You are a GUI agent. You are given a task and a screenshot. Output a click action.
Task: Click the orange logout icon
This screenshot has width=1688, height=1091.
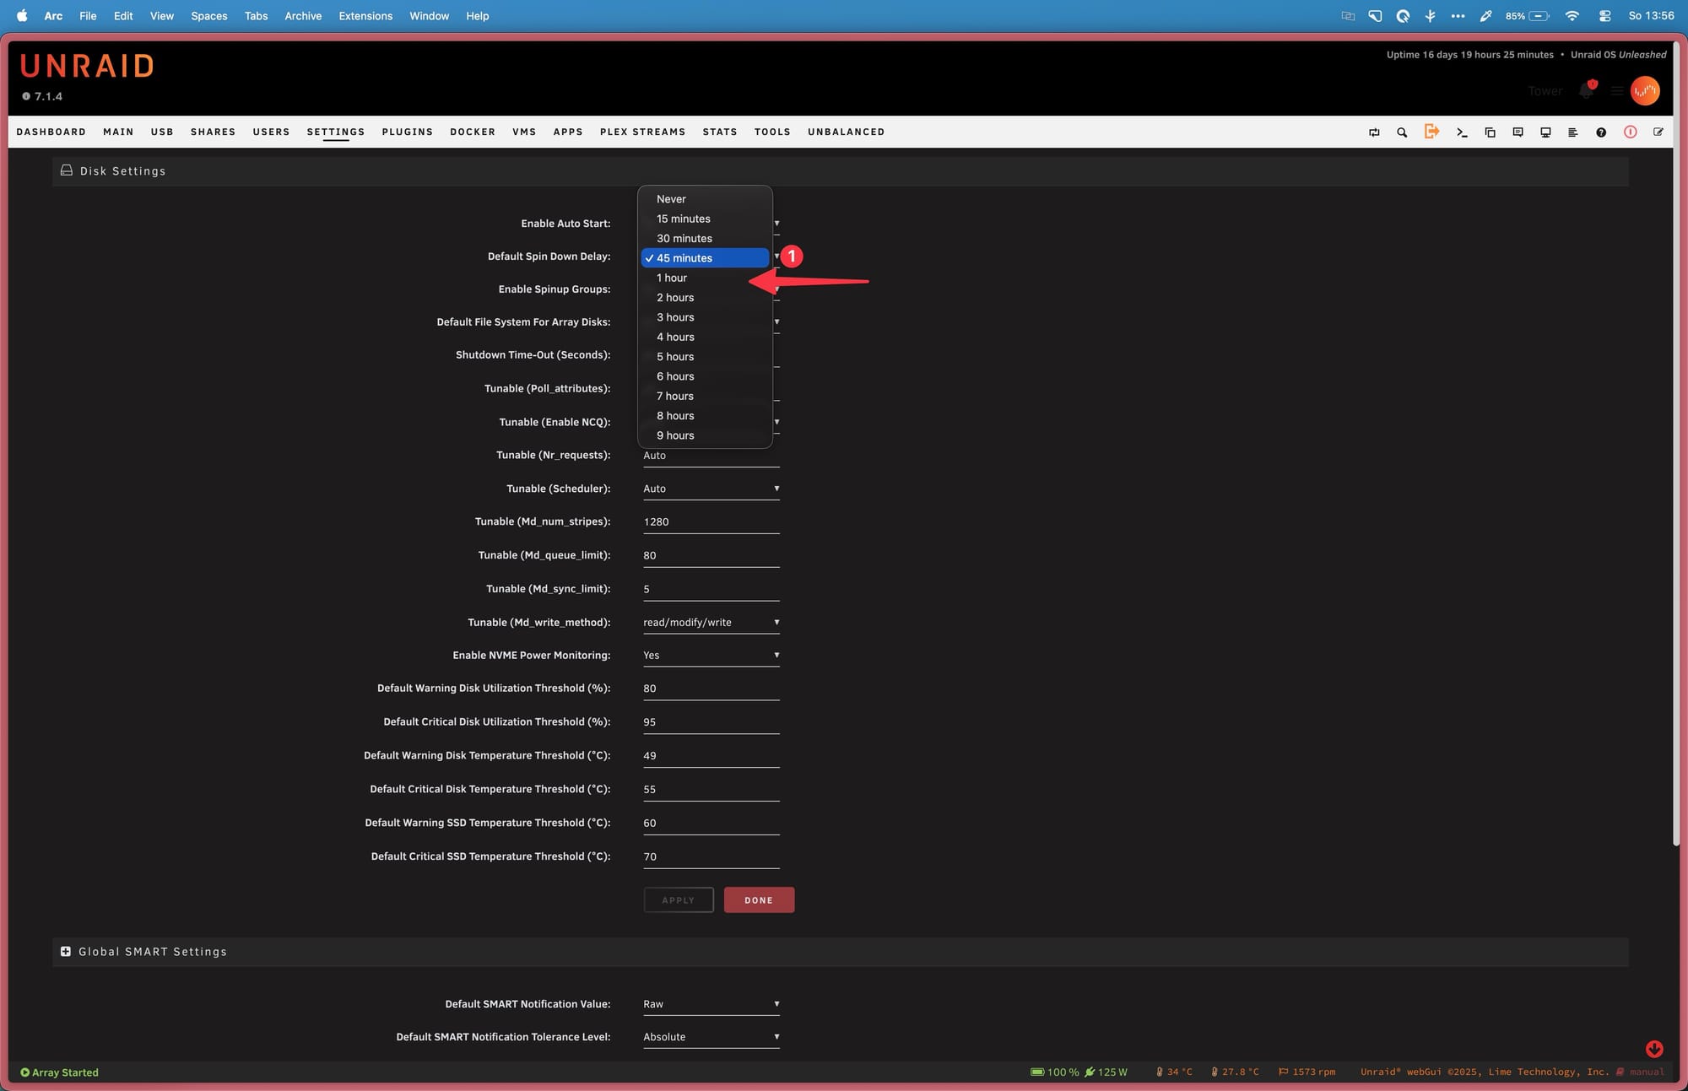[1431, 132]
